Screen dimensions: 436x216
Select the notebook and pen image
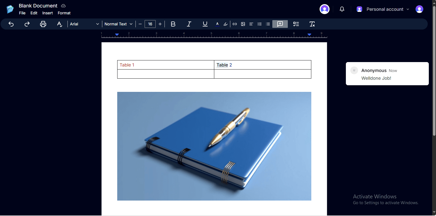(x=214, y=146)
